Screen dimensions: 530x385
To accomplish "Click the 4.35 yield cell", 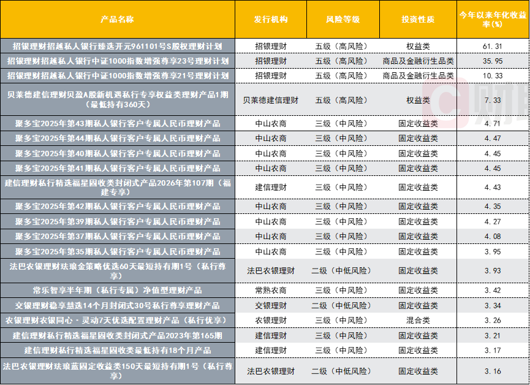I will (x=493, y=207).
